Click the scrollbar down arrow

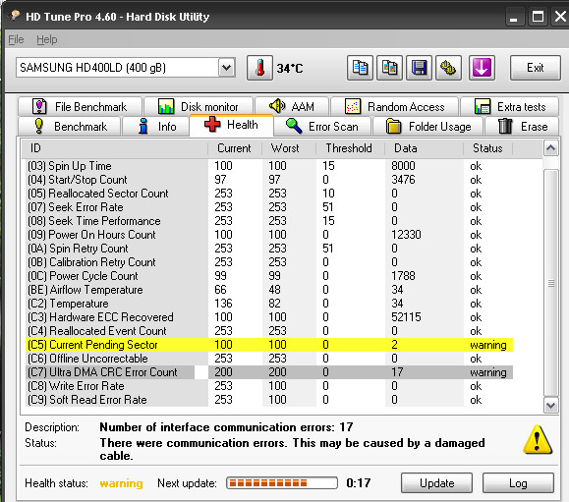point(551,405)
